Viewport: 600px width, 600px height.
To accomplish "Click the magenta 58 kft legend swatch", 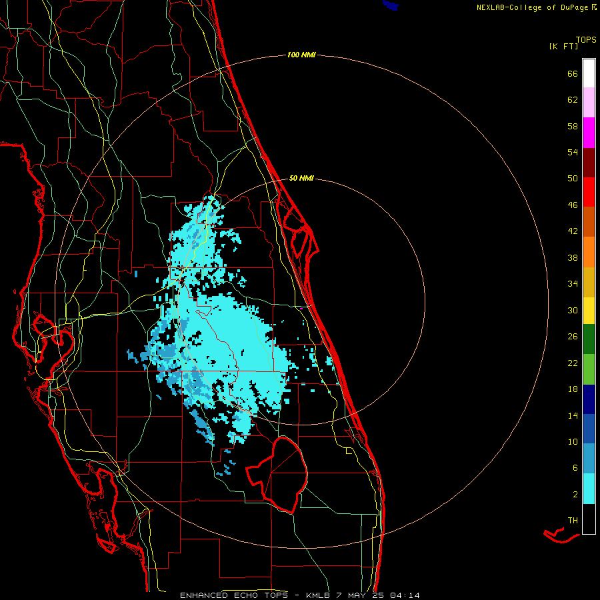I will tap(589, 133).
